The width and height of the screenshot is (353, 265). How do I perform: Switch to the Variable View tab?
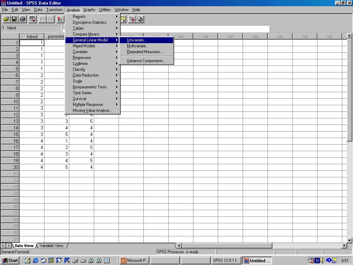pos(52,246)
